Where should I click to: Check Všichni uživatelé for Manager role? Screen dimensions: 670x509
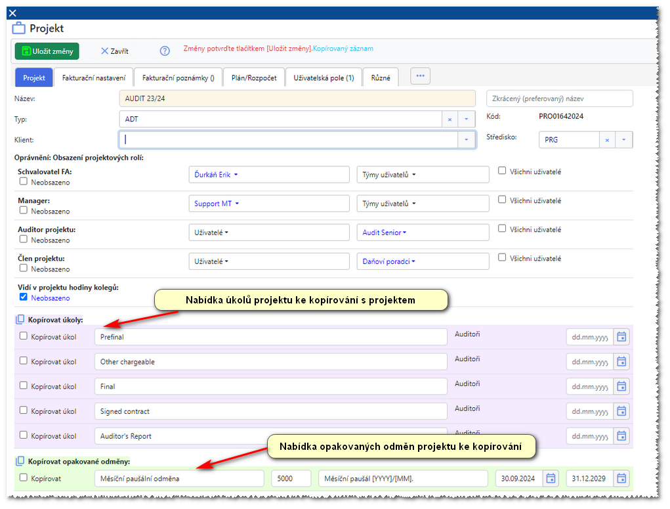pos(502,200)
